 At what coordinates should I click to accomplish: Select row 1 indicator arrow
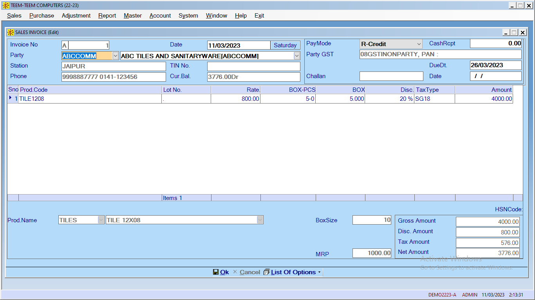tap(11, 98)
